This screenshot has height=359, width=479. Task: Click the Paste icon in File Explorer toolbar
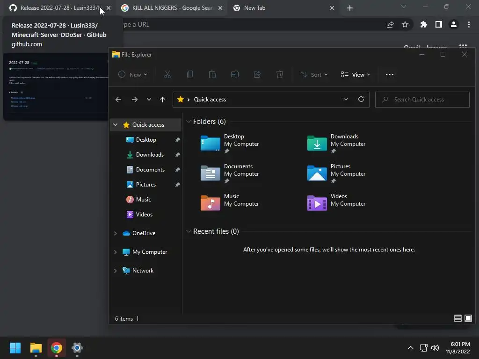point(212,74)
